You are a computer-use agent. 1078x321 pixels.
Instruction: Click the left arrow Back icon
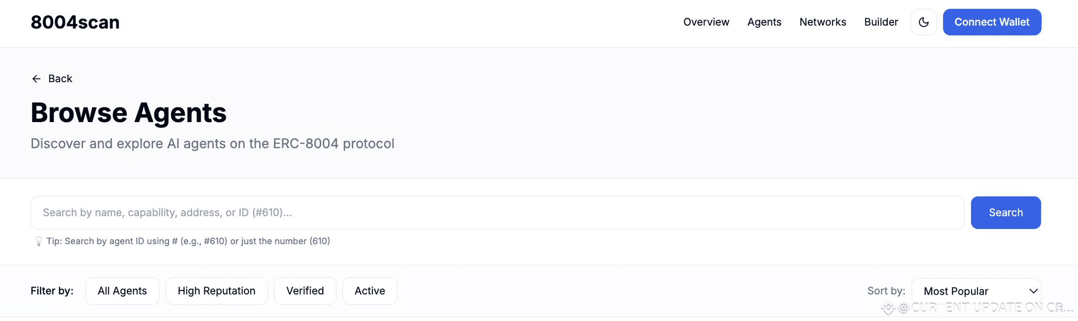36,79
